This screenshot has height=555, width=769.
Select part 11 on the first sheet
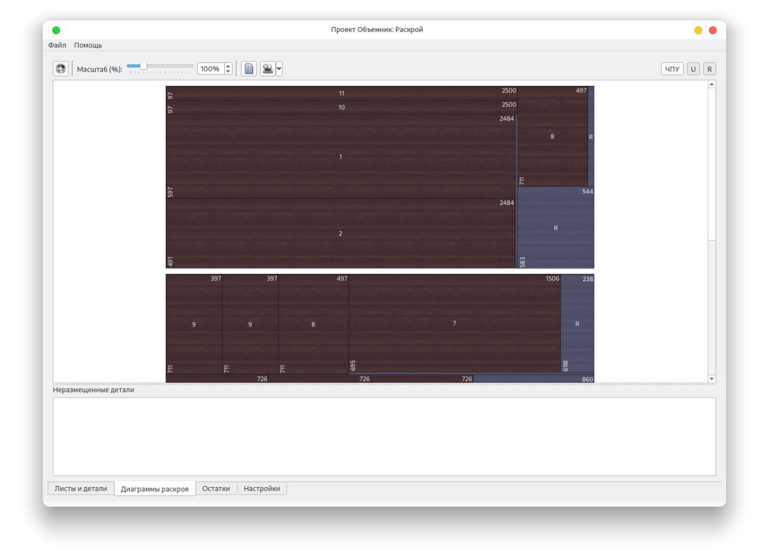[341, 93]
